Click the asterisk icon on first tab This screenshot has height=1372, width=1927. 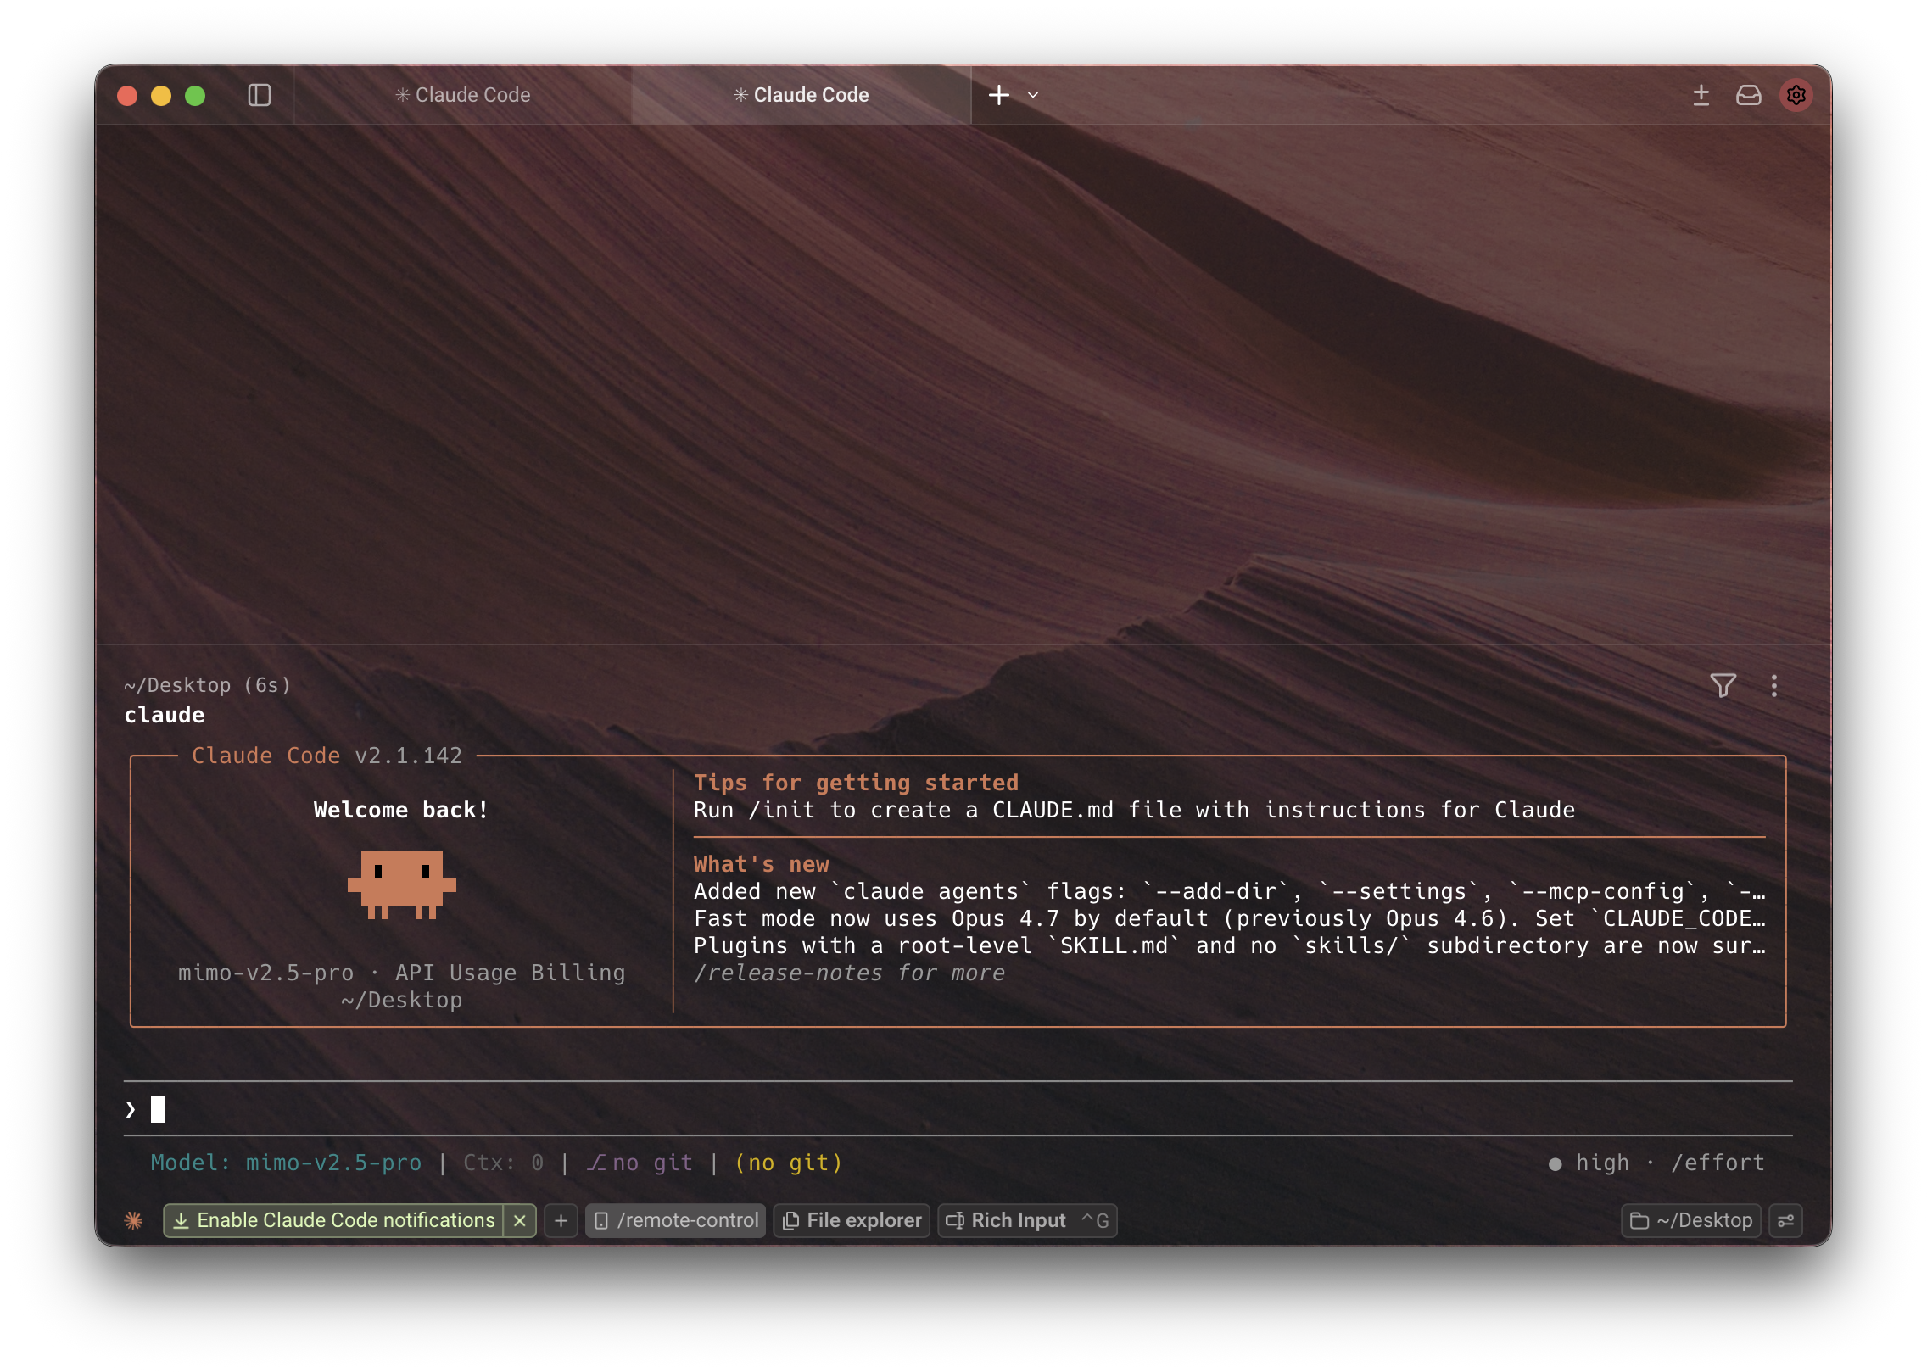coord(403,95)
